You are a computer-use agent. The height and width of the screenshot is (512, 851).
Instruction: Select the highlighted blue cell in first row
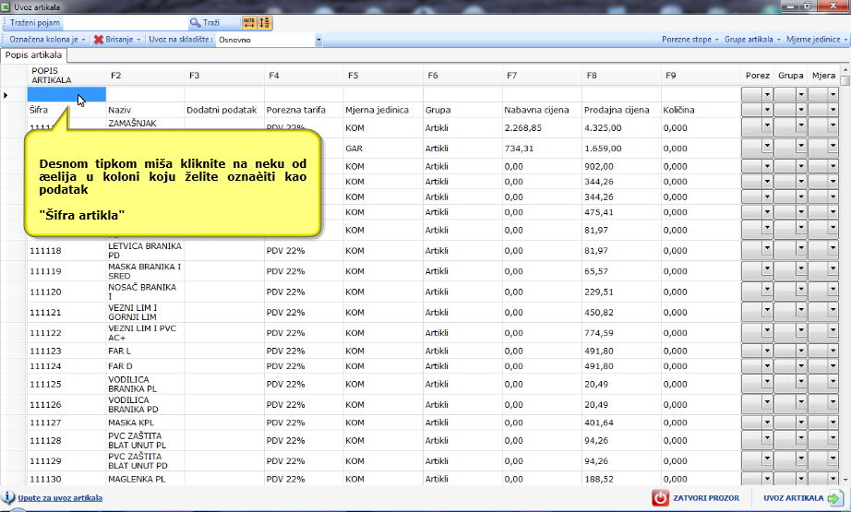pos(66,95)
